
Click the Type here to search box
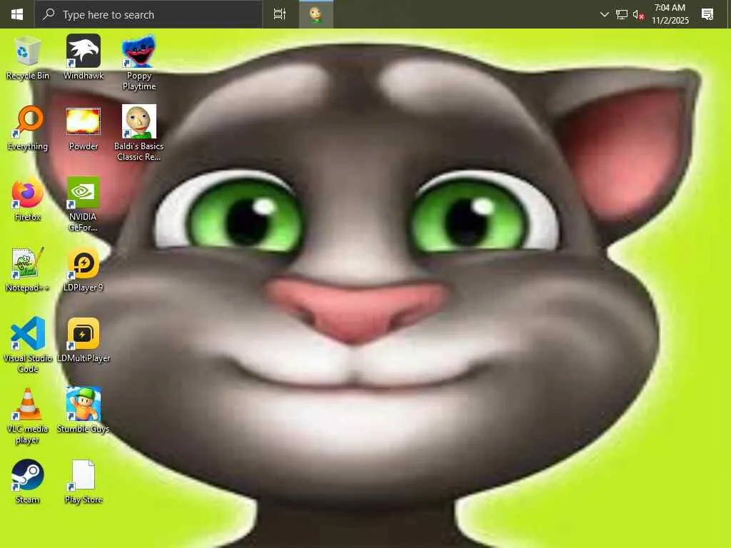(148, 14)
